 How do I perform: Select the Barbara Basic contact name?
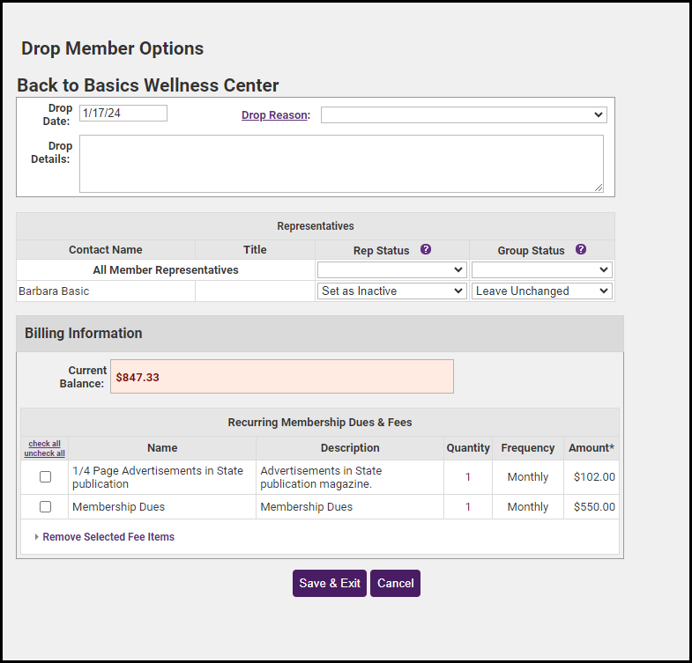pyautogui.click(x=54, y=291)
